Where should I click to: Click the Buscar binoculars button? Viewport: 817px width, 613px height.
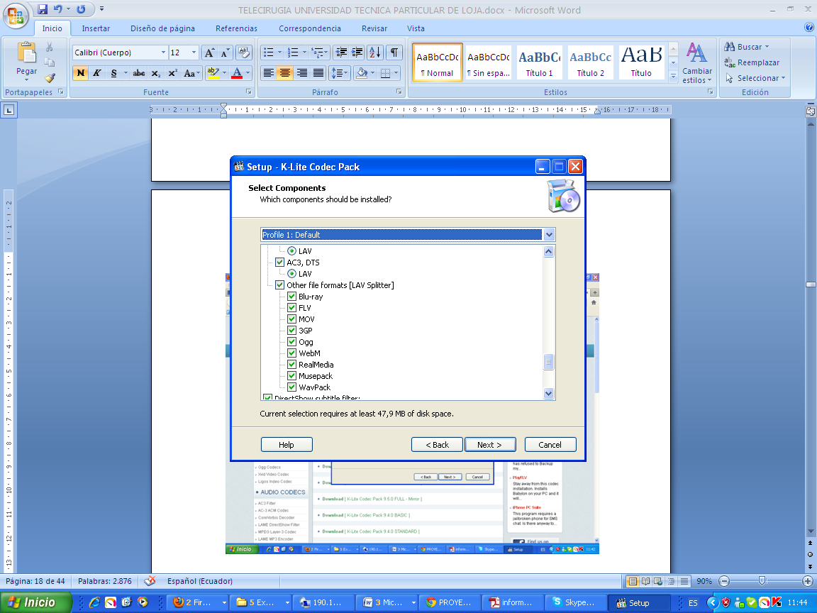click(746, 47)
